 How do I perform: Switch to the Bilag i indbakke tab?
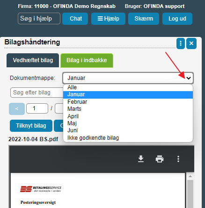(87, 60)
